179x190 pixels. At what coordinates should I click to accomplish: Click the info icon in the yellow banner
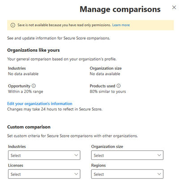tap(13, 25)
